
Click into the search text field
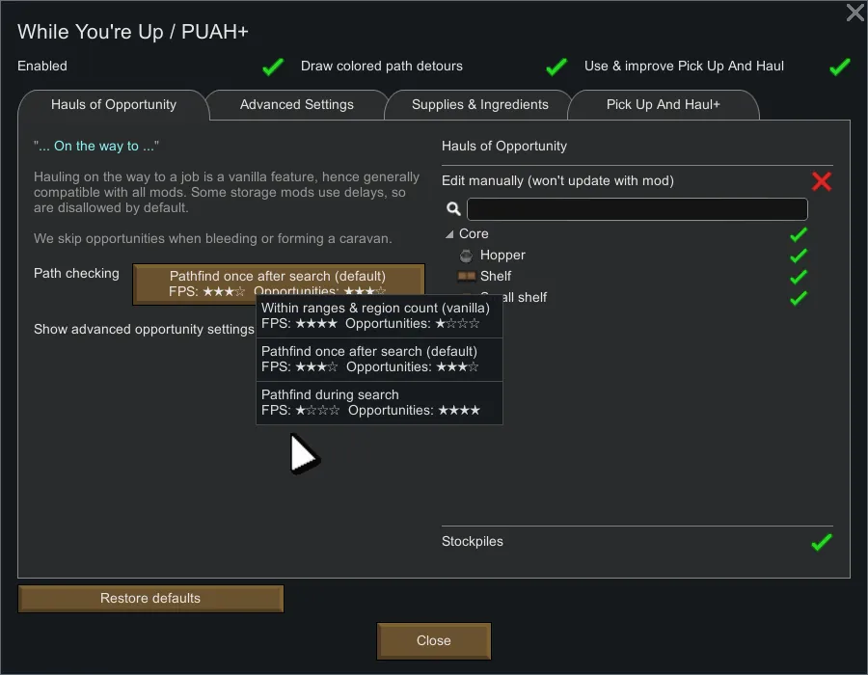(637, 209)
